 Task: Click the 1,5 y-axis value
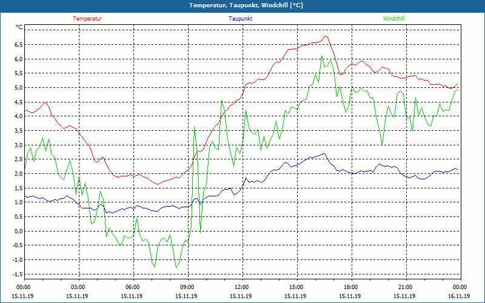pos(18,188)
